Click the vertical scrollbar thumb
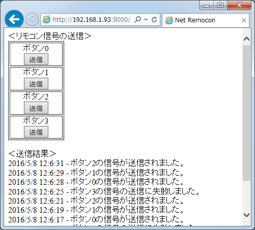255x230 pixels. (246, 113)
